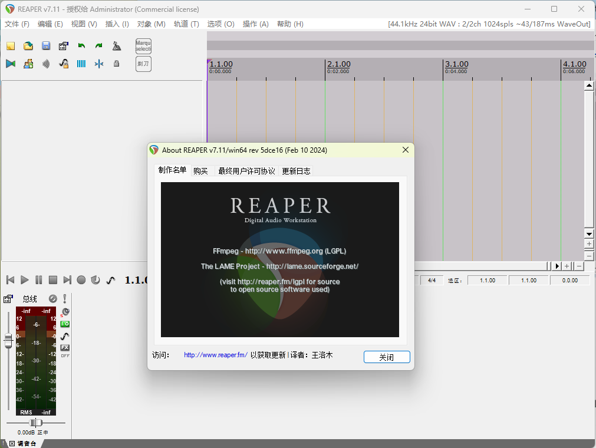This screenshot has height=448, width=596.
Task: Mute the master track
Action: tap(52, 298)
